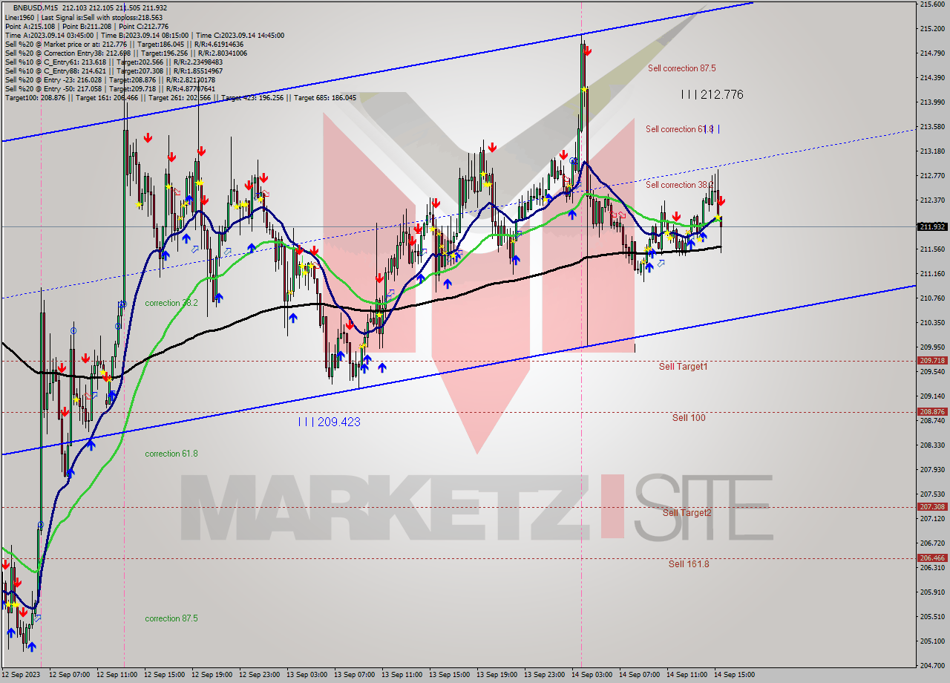Click the 'I I I 212.776' level label

712,94
